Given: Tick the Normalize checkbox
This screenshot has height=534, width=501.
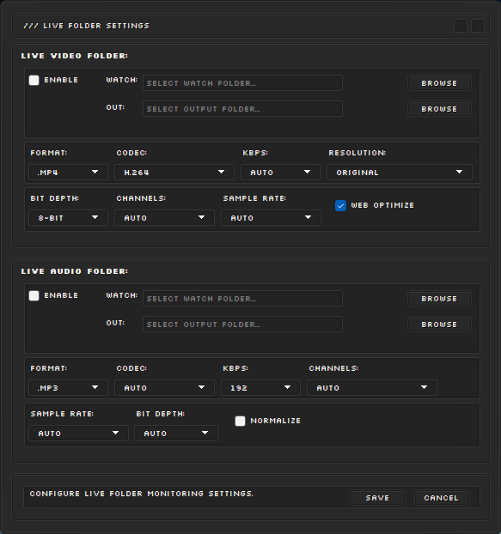Looking at the screenshot, I should 240,421.
